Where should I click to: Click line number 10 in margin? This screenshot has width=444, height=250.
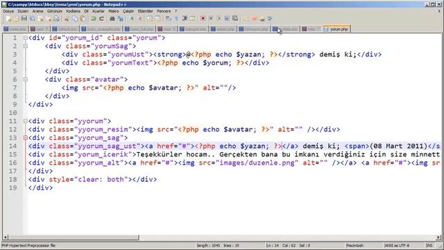pos(12,112)
